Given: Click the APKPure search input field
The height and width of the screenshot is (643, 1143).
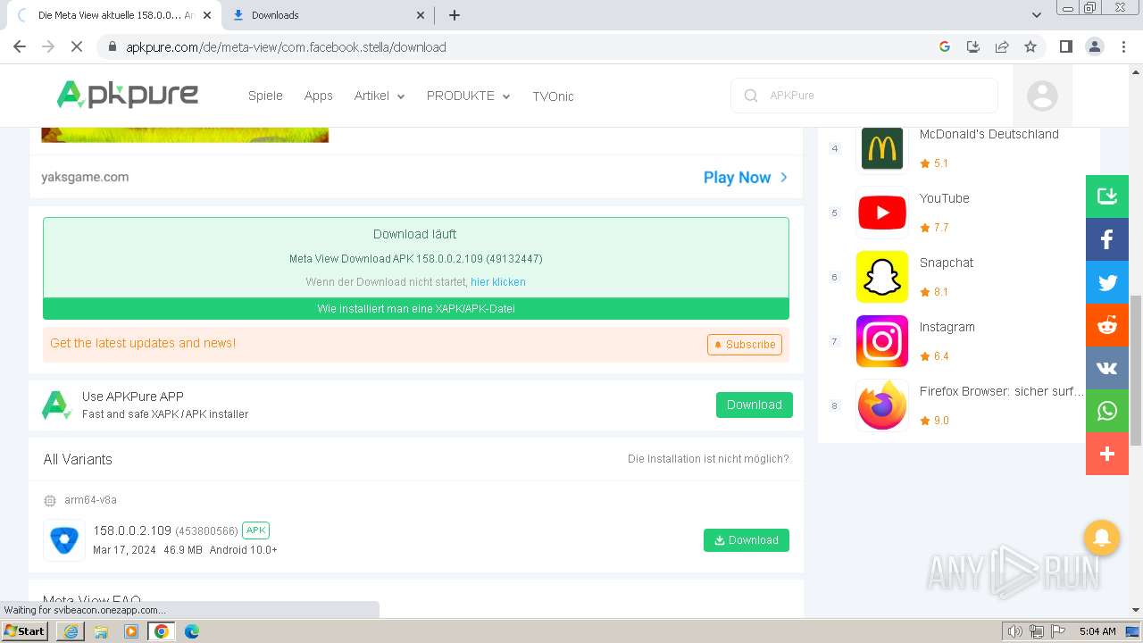Looking at the screenshot, I should click(864, 96).
